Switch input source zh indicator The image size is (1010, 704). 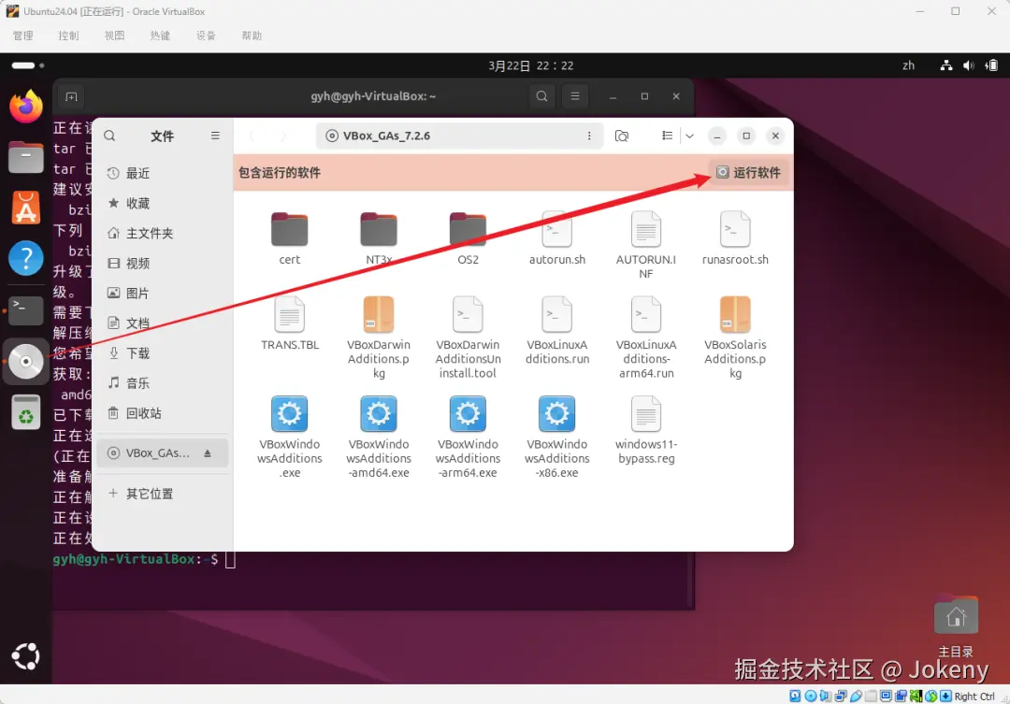[908, 65]
